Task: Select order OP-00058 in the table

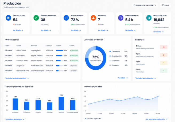Action: [x=9, y=51]
